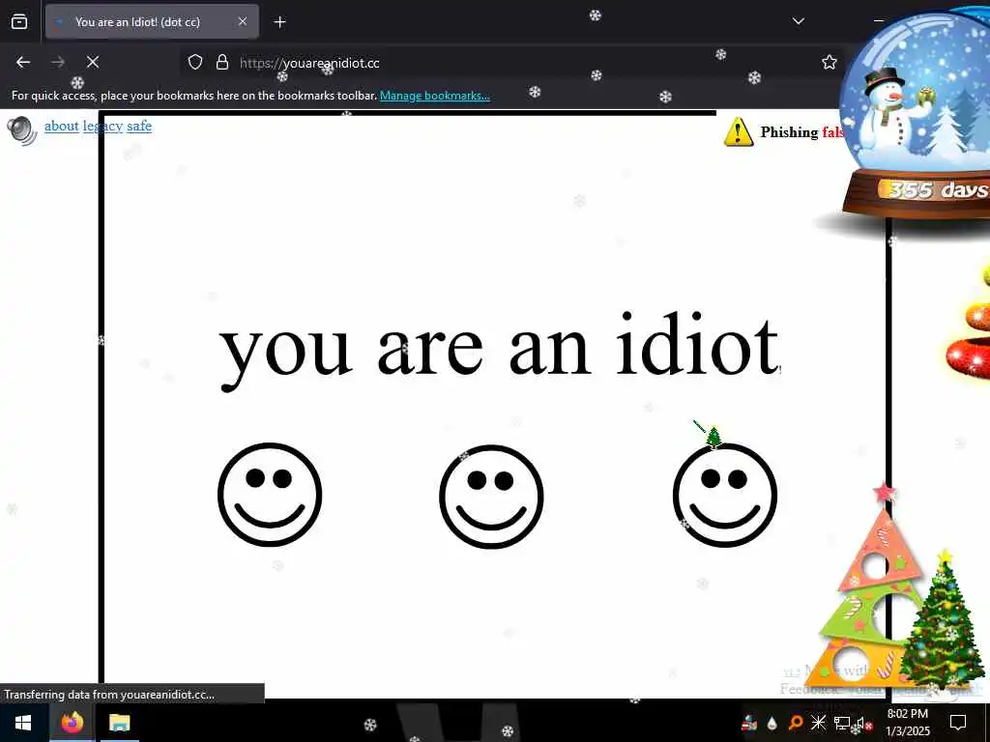Open the site security padlock icon
The height and width of the screenshot is (742, 990).
[x=221, y=62]
